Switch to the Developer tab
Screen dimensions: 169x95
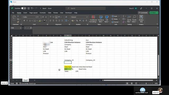(69, 13)
